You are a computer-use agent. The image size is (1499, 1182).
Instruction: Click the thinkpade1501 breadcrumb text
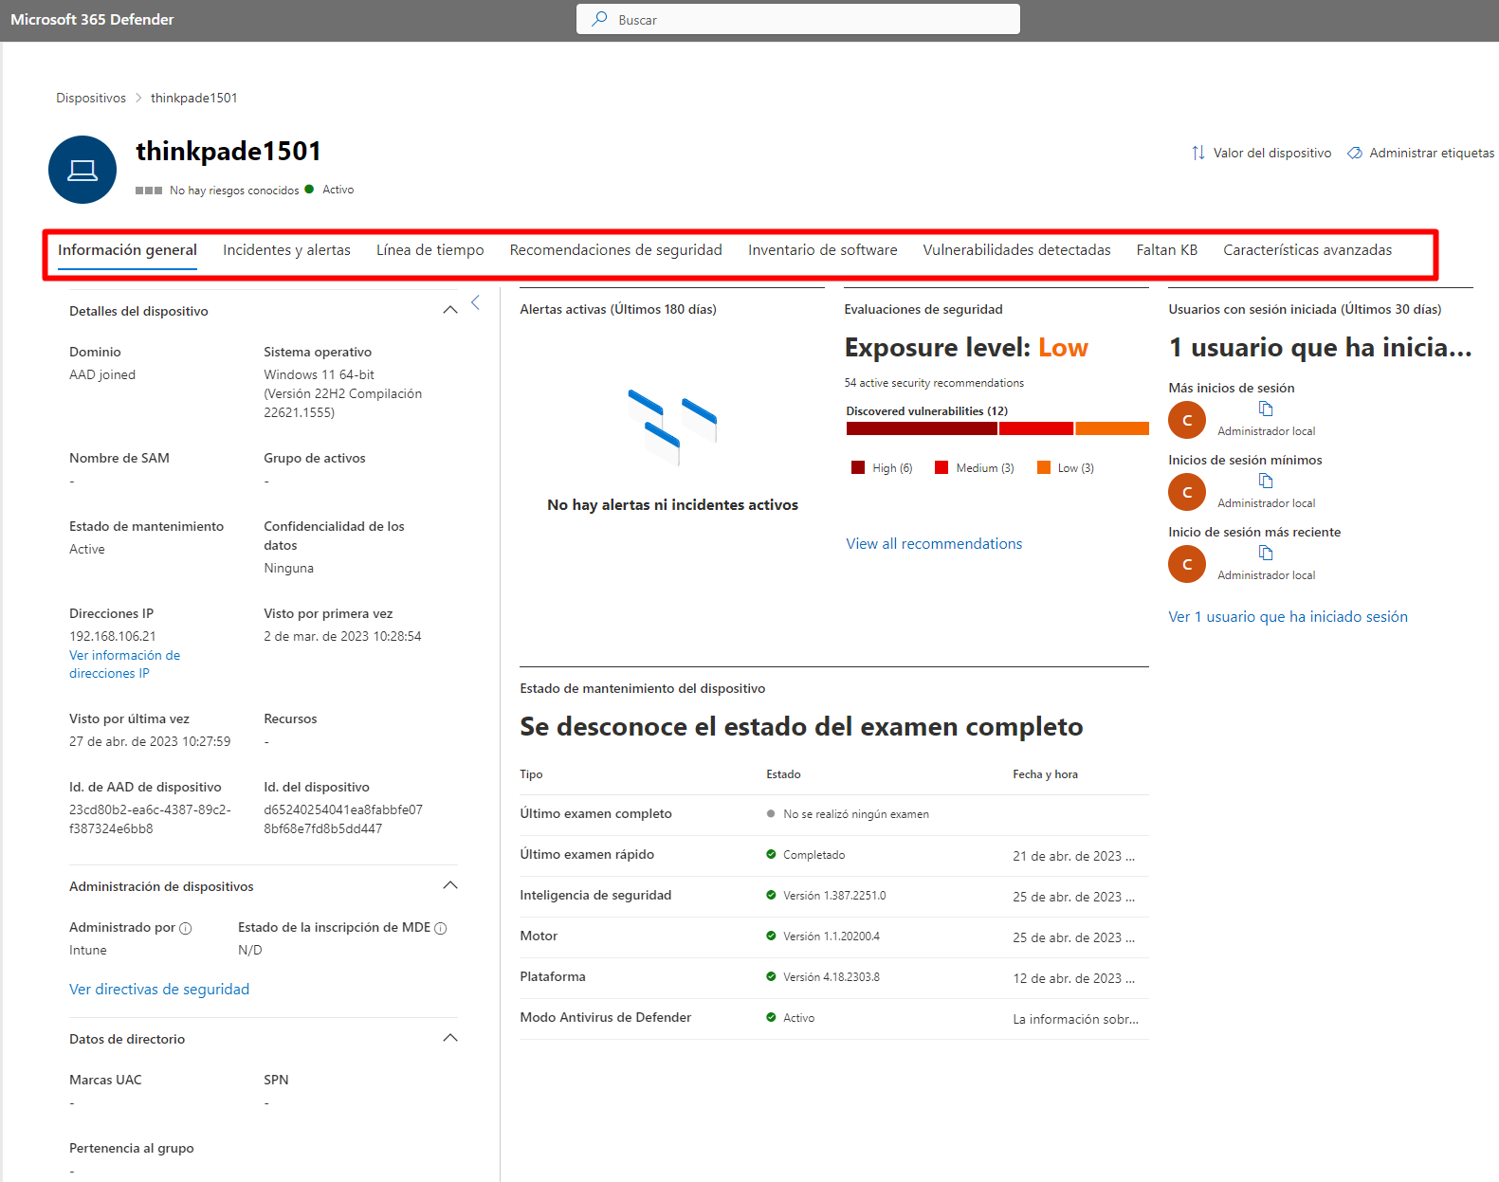(x=194, y=98)
